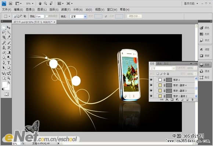Screen dimensions: 213x146
Task: Open the 滤镜(T) menu
Action: click(66, 9)
